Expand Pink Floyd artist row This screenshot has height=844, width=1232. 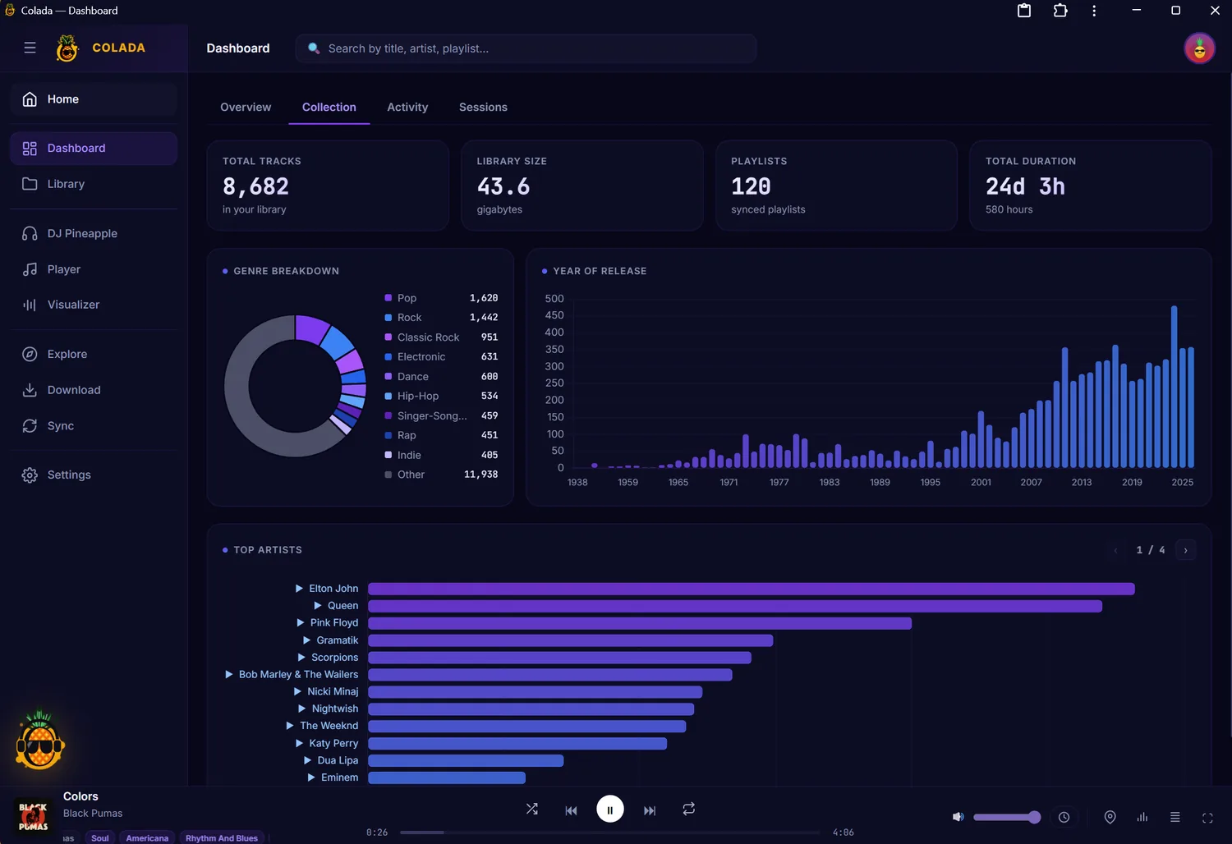301,623
